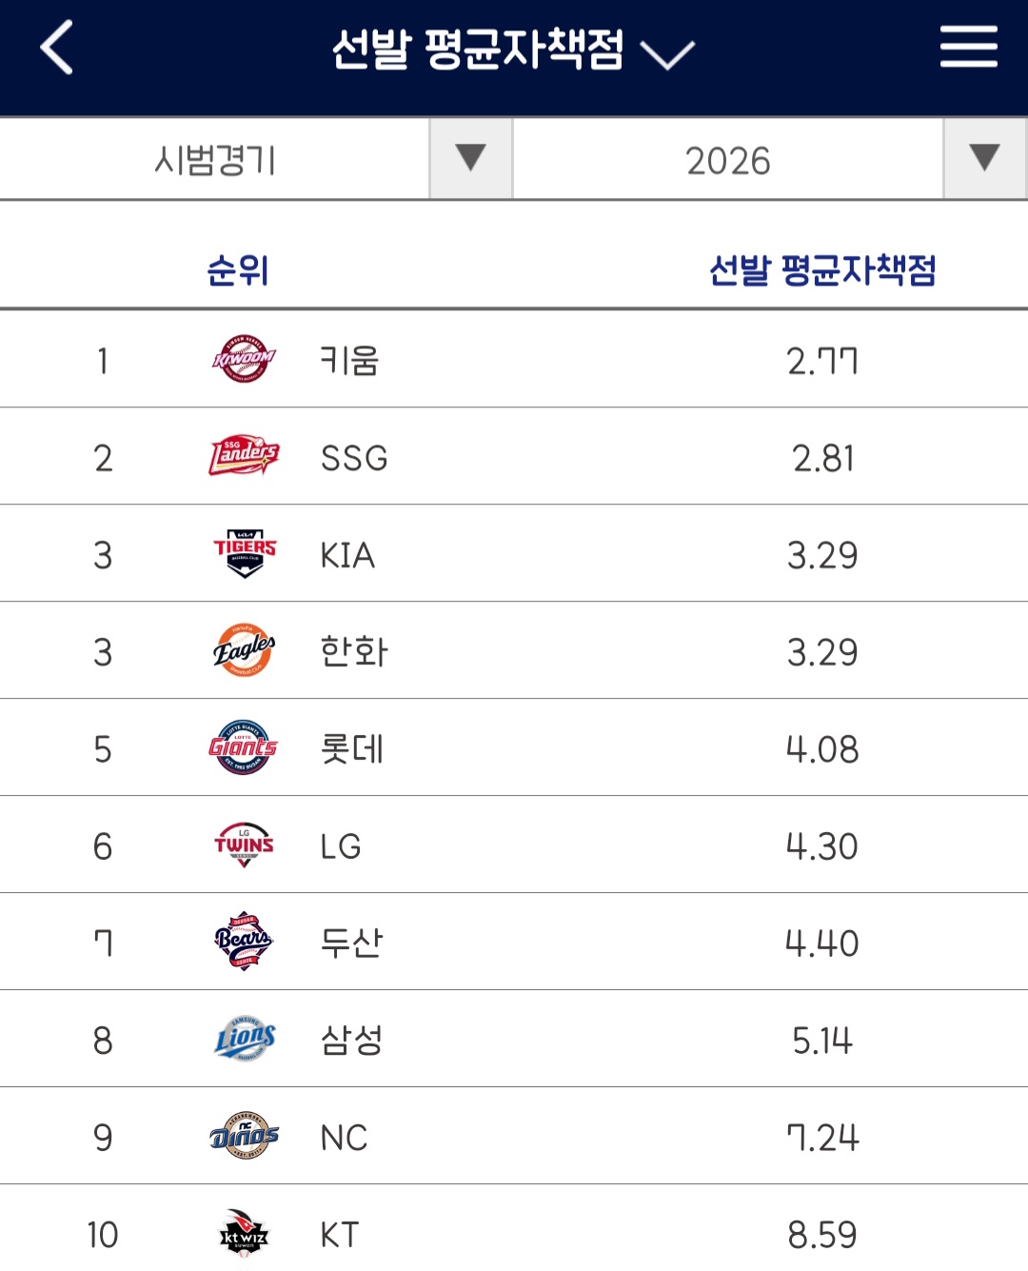Click the LG Twins team logo
The height and width of the screenshot is (1271, 1028).
pos(244,845)
